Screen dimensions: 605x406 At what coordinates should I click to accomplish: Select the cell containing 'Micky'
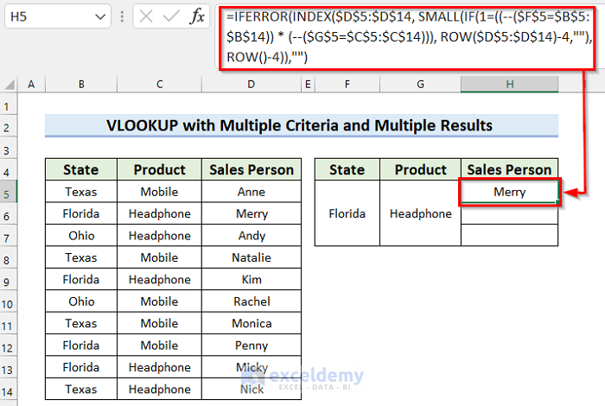click(x=252, y=367)
